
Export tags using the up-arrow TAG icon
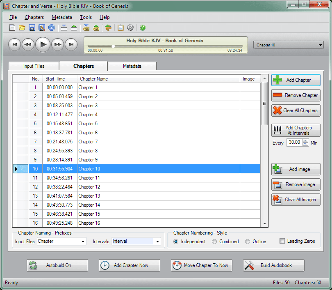pyautogui.click(x=96, y=28)
